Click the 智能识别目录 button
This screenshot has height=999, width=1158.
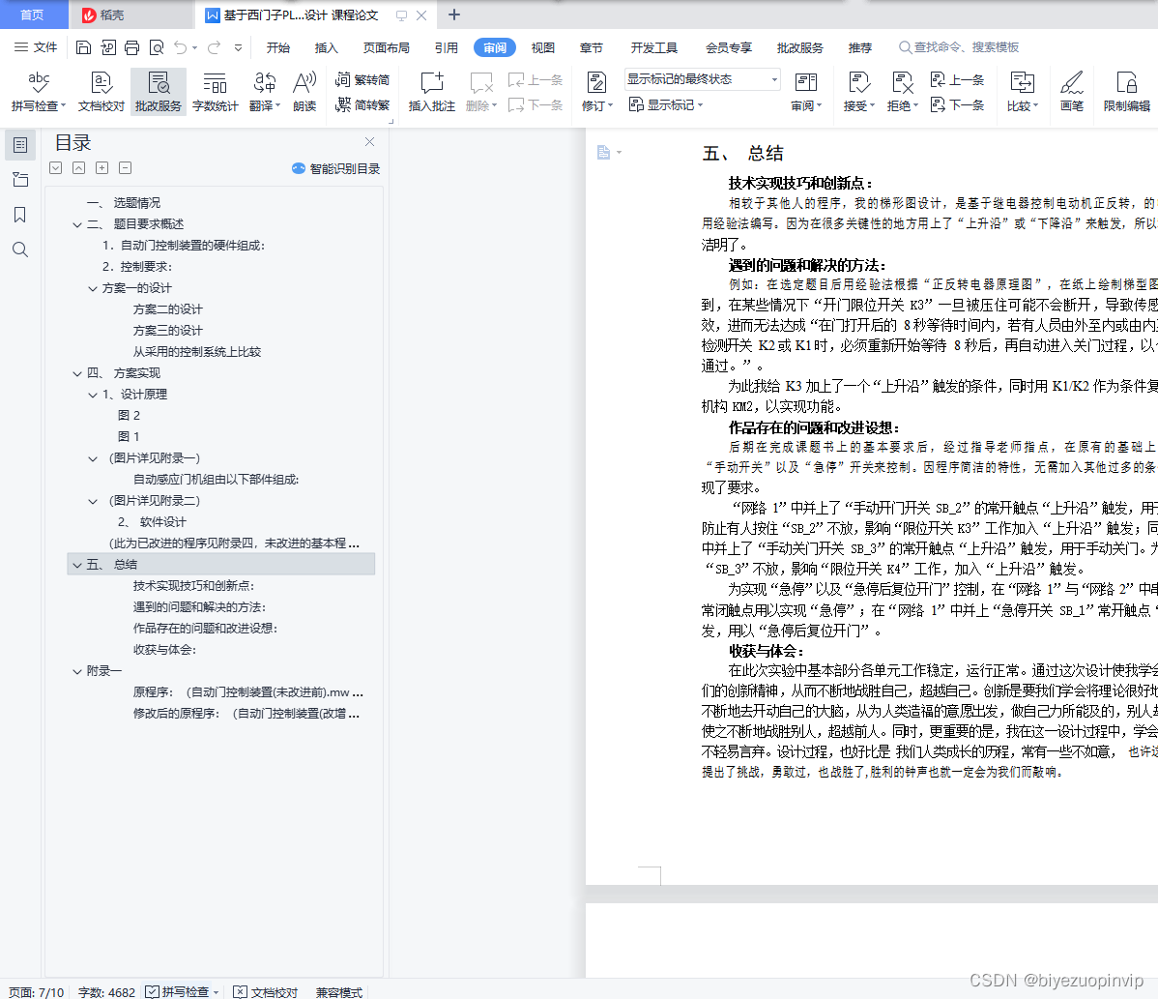click(x=338, y=168)
